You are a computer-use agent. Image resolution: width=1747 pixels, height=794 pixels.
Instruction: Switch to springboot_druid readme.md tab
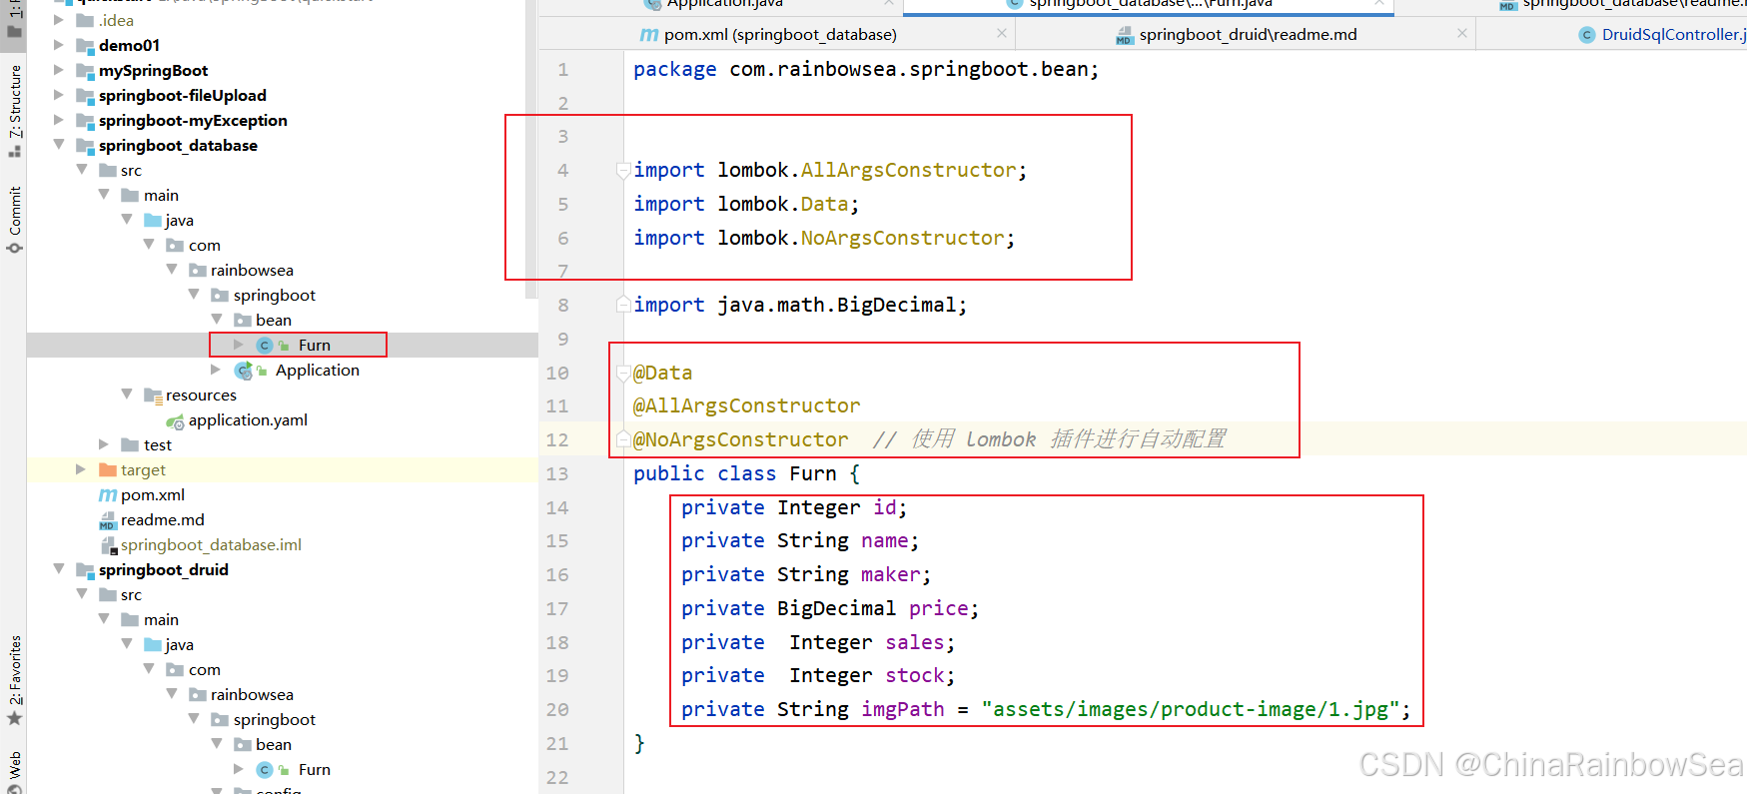pyautogui.click(x=1247, y=35)
